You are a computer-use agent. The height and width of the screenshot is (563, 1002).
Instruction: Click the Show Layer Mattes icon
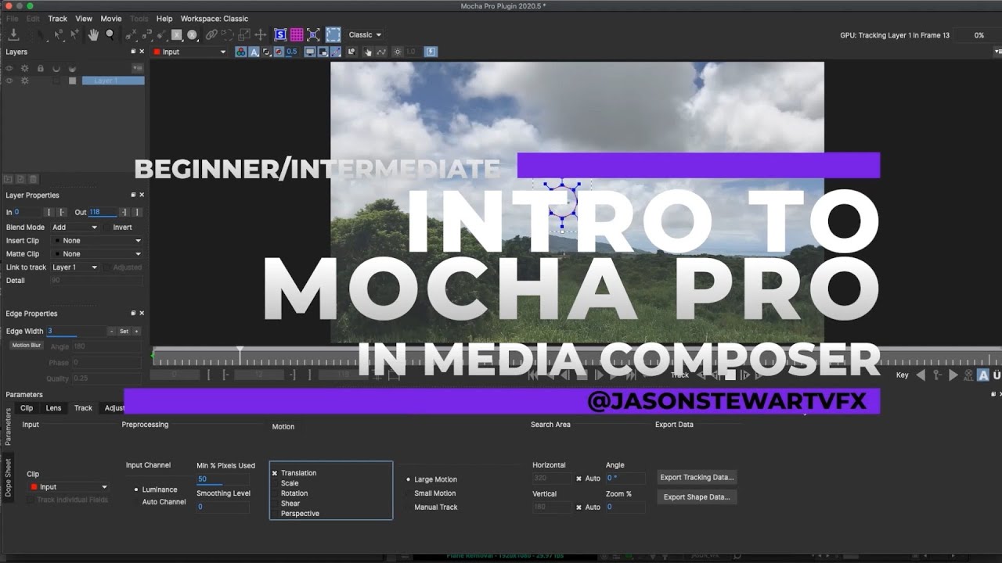(267, 52)
